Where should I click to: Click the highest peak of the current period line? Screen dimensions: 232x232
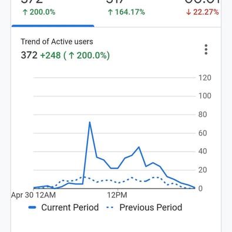pyautogui.click(x=90, y=122)
